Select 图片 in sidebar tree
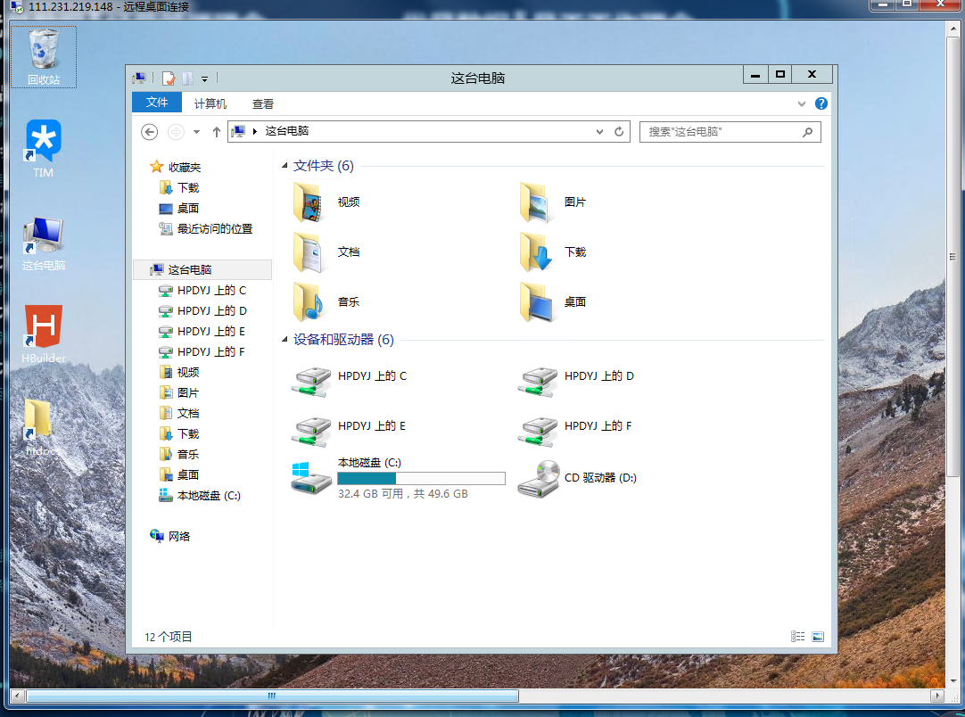 click(x=179, y=392)
